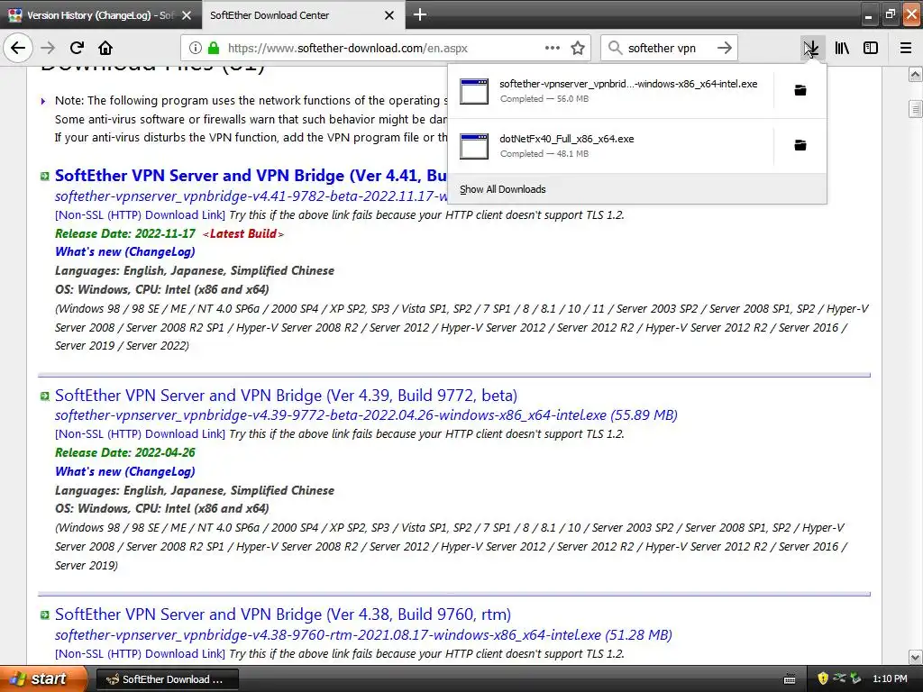Click the page scroll-up arrow
The height and width of the screenshot is (692, 923).
915,74
